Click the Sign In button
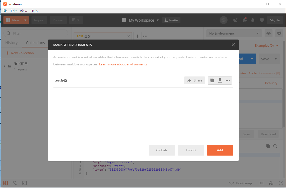Viewport: 286px width, 188px height. pyautogui.click(x=275, y=20)
